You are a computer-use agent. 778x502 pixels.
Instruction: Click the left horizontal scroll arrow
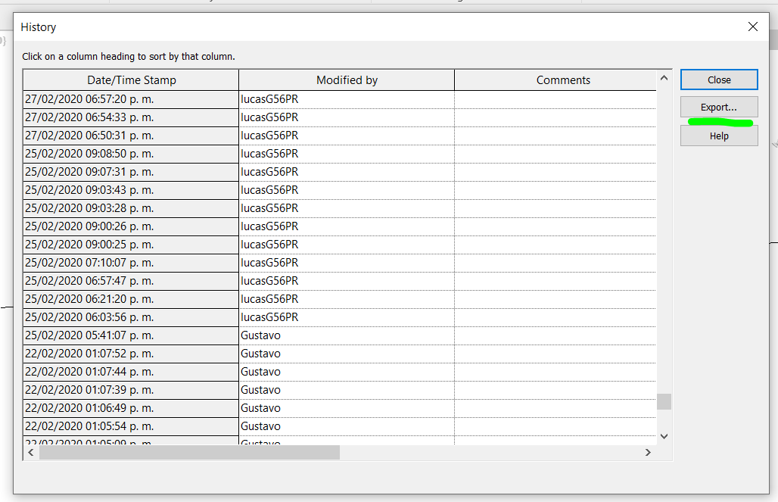30,452
